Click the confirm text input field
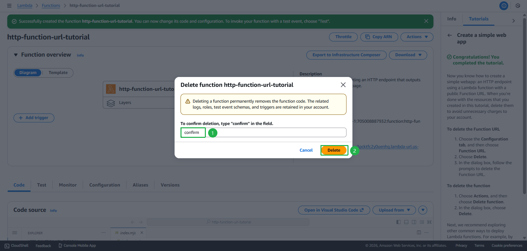 [x=263, y=133]
